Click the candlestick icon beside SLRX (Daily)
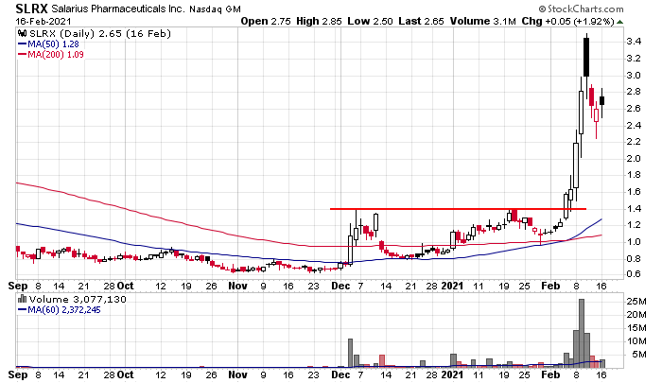This screenshot has height=383, width=662. tap(22, 34)
